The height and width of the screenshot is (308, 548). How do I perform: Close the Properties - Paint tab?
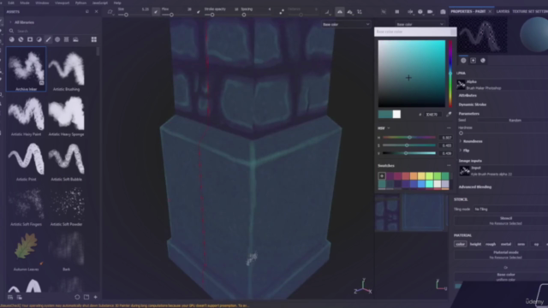pyautogui.click(x=490, y=11)
